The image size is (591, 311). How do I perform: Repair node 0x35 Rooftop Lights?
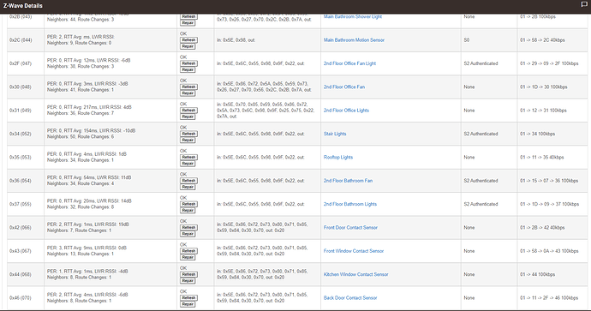pyautogui.click(x=188, y=164)
